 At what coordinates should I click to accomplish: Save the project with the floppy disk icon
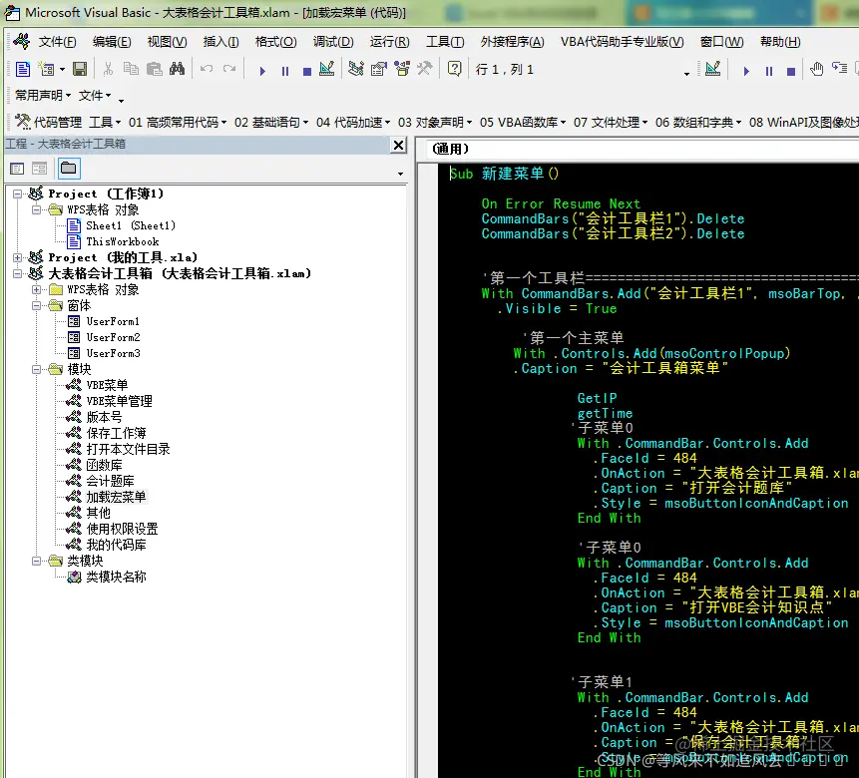(80, 69)
